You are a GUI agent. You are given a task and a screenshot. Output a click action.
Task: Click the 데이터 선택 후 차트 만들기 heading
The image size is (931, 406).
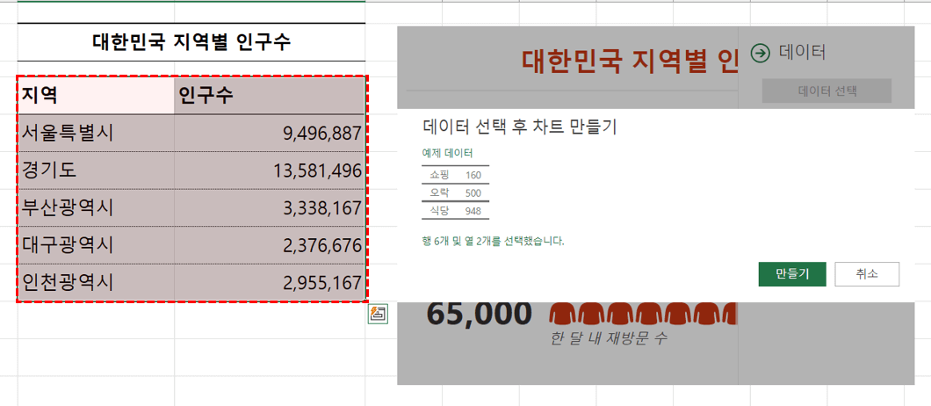point(520,127)
